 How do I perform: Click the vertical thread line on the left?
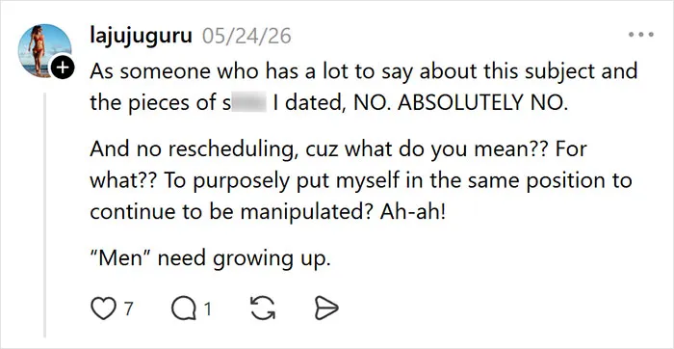[44, 214]
